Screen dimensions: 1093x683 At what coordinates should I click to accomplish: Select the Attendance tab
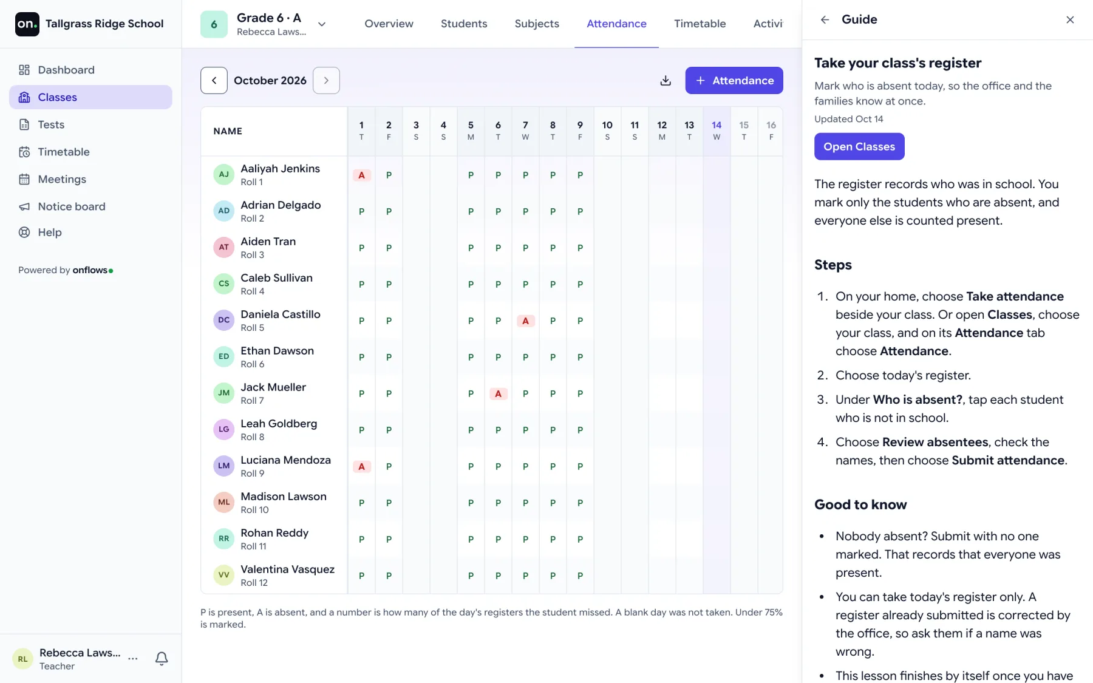click(616, 24)
